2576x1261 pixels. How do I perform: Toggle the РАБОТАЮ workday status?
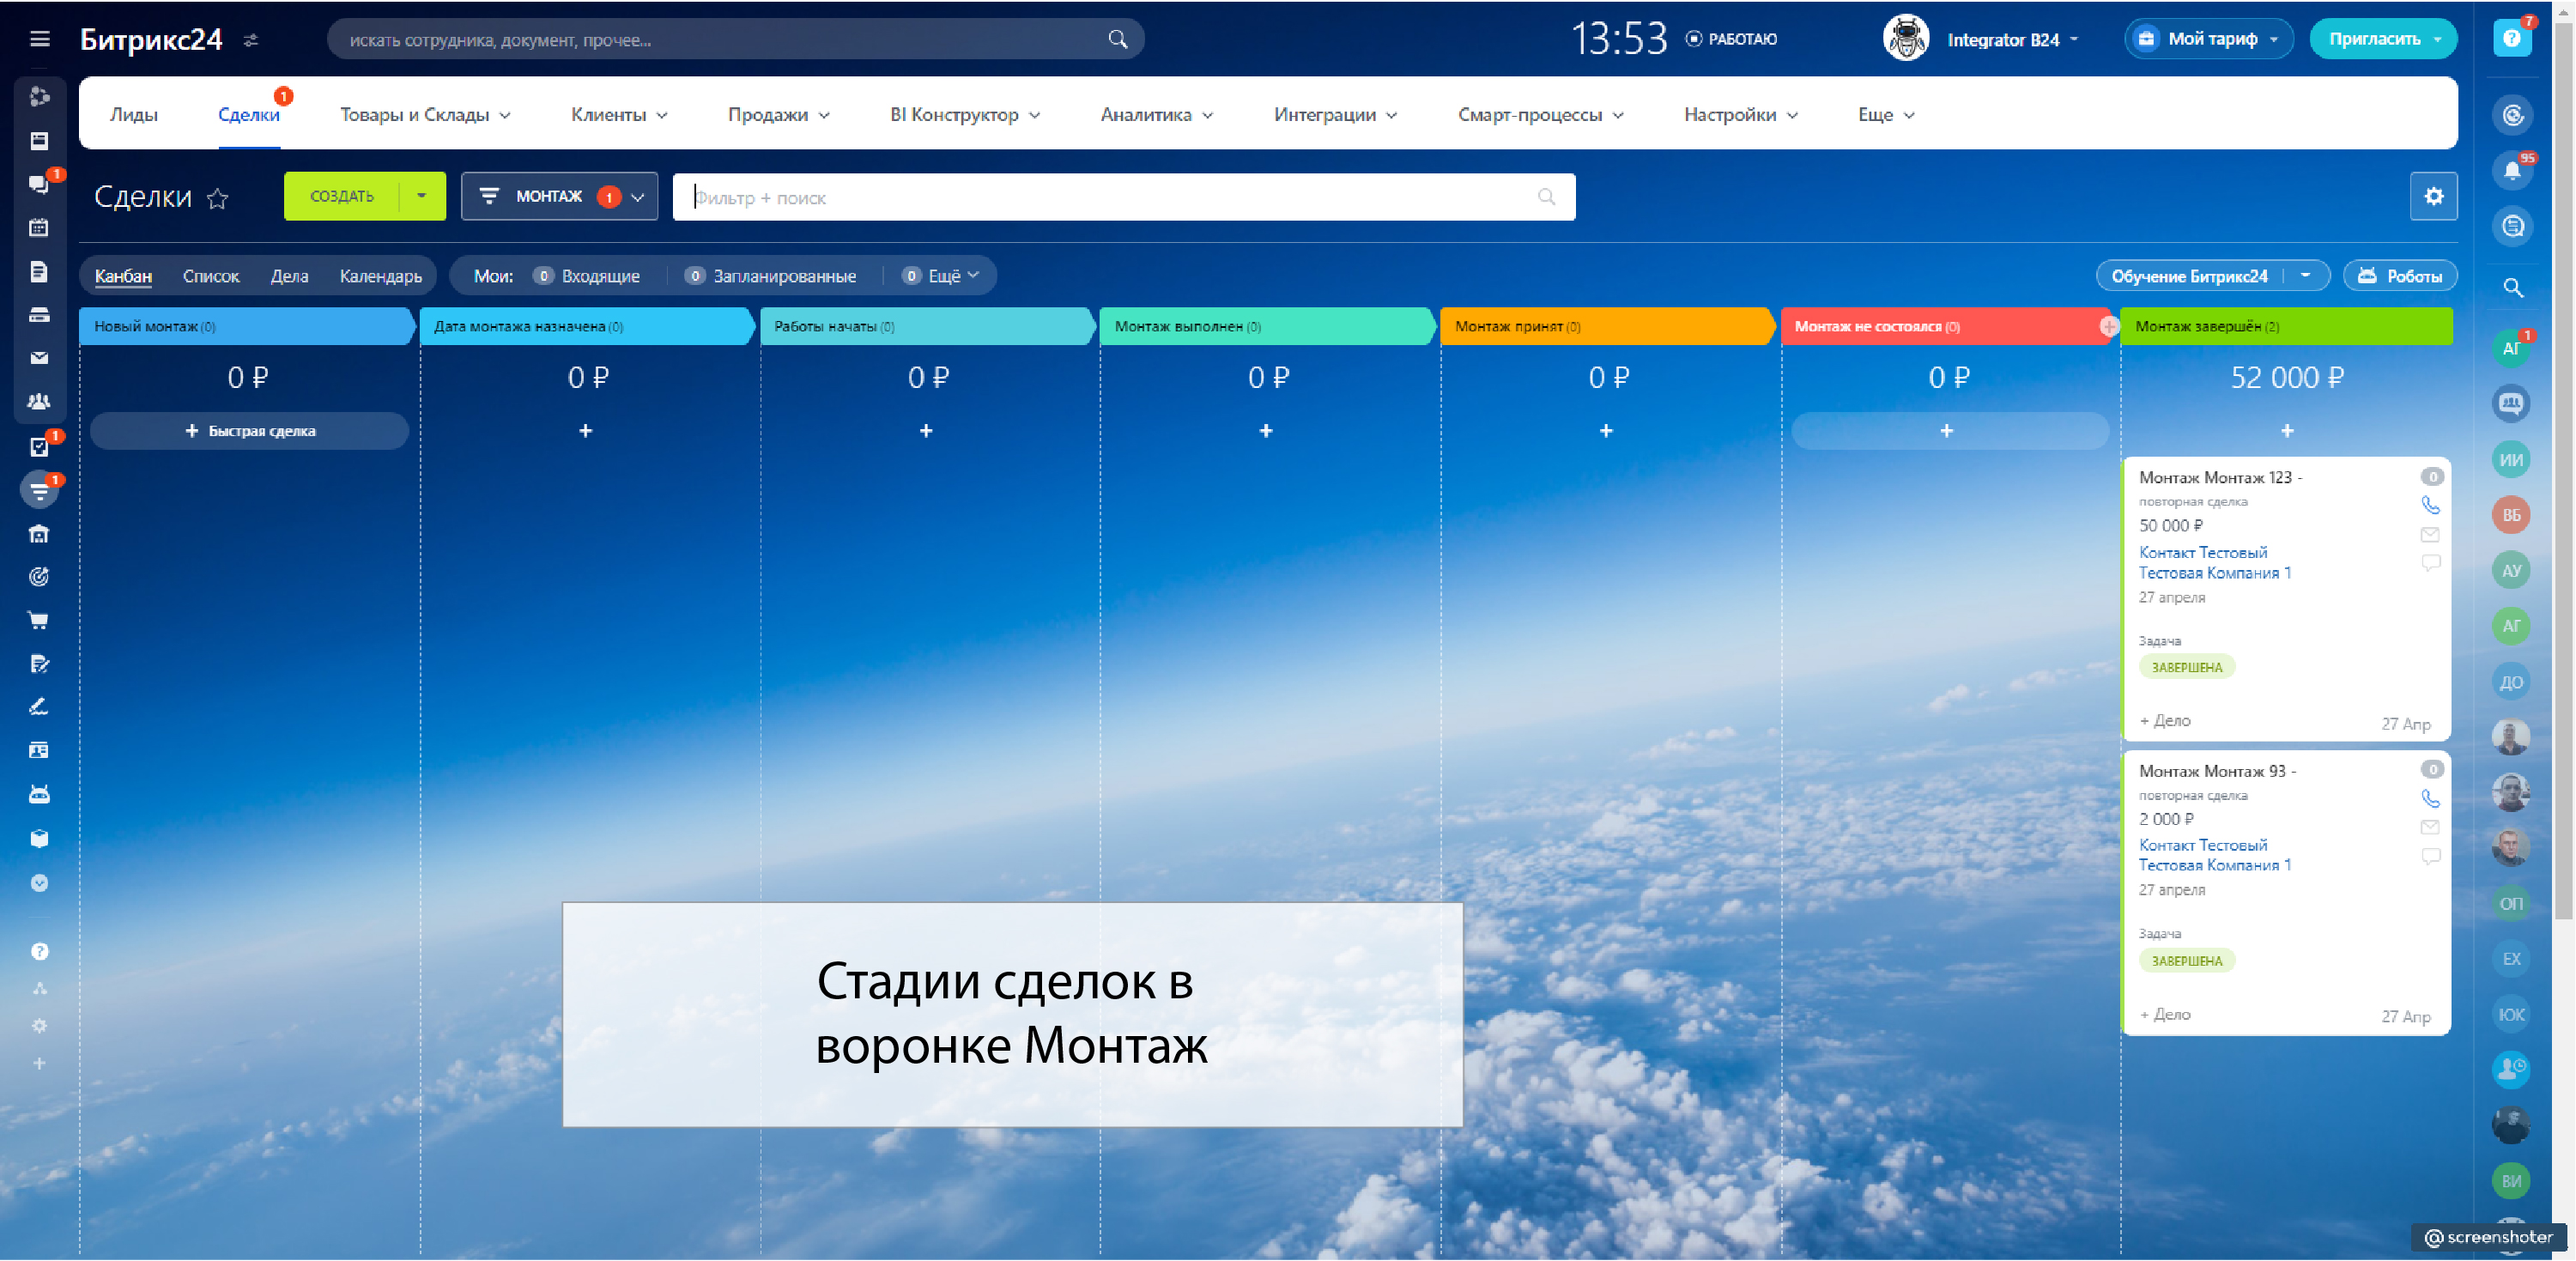pyautogui.click(x=1732, y=39)
